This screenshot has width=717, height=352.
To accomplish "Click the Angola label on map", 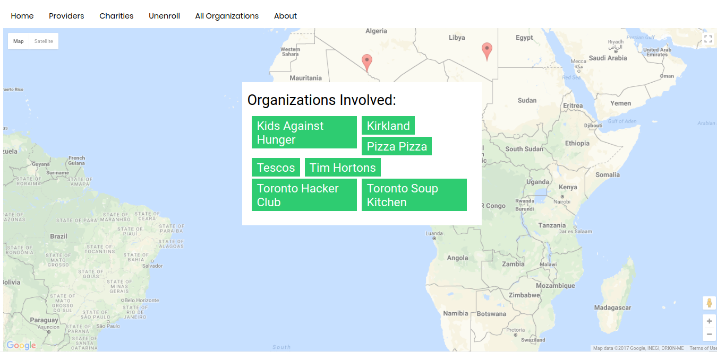I will (x=458, y=258).
